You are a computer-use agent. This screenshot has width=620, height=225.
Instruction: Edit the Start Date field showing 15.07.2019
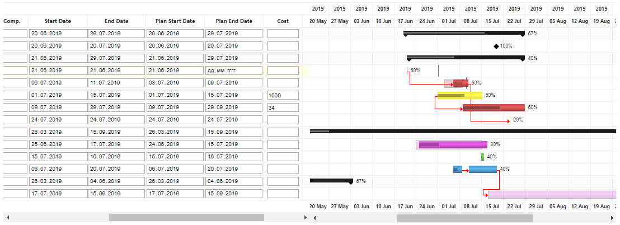pos(58,157)
